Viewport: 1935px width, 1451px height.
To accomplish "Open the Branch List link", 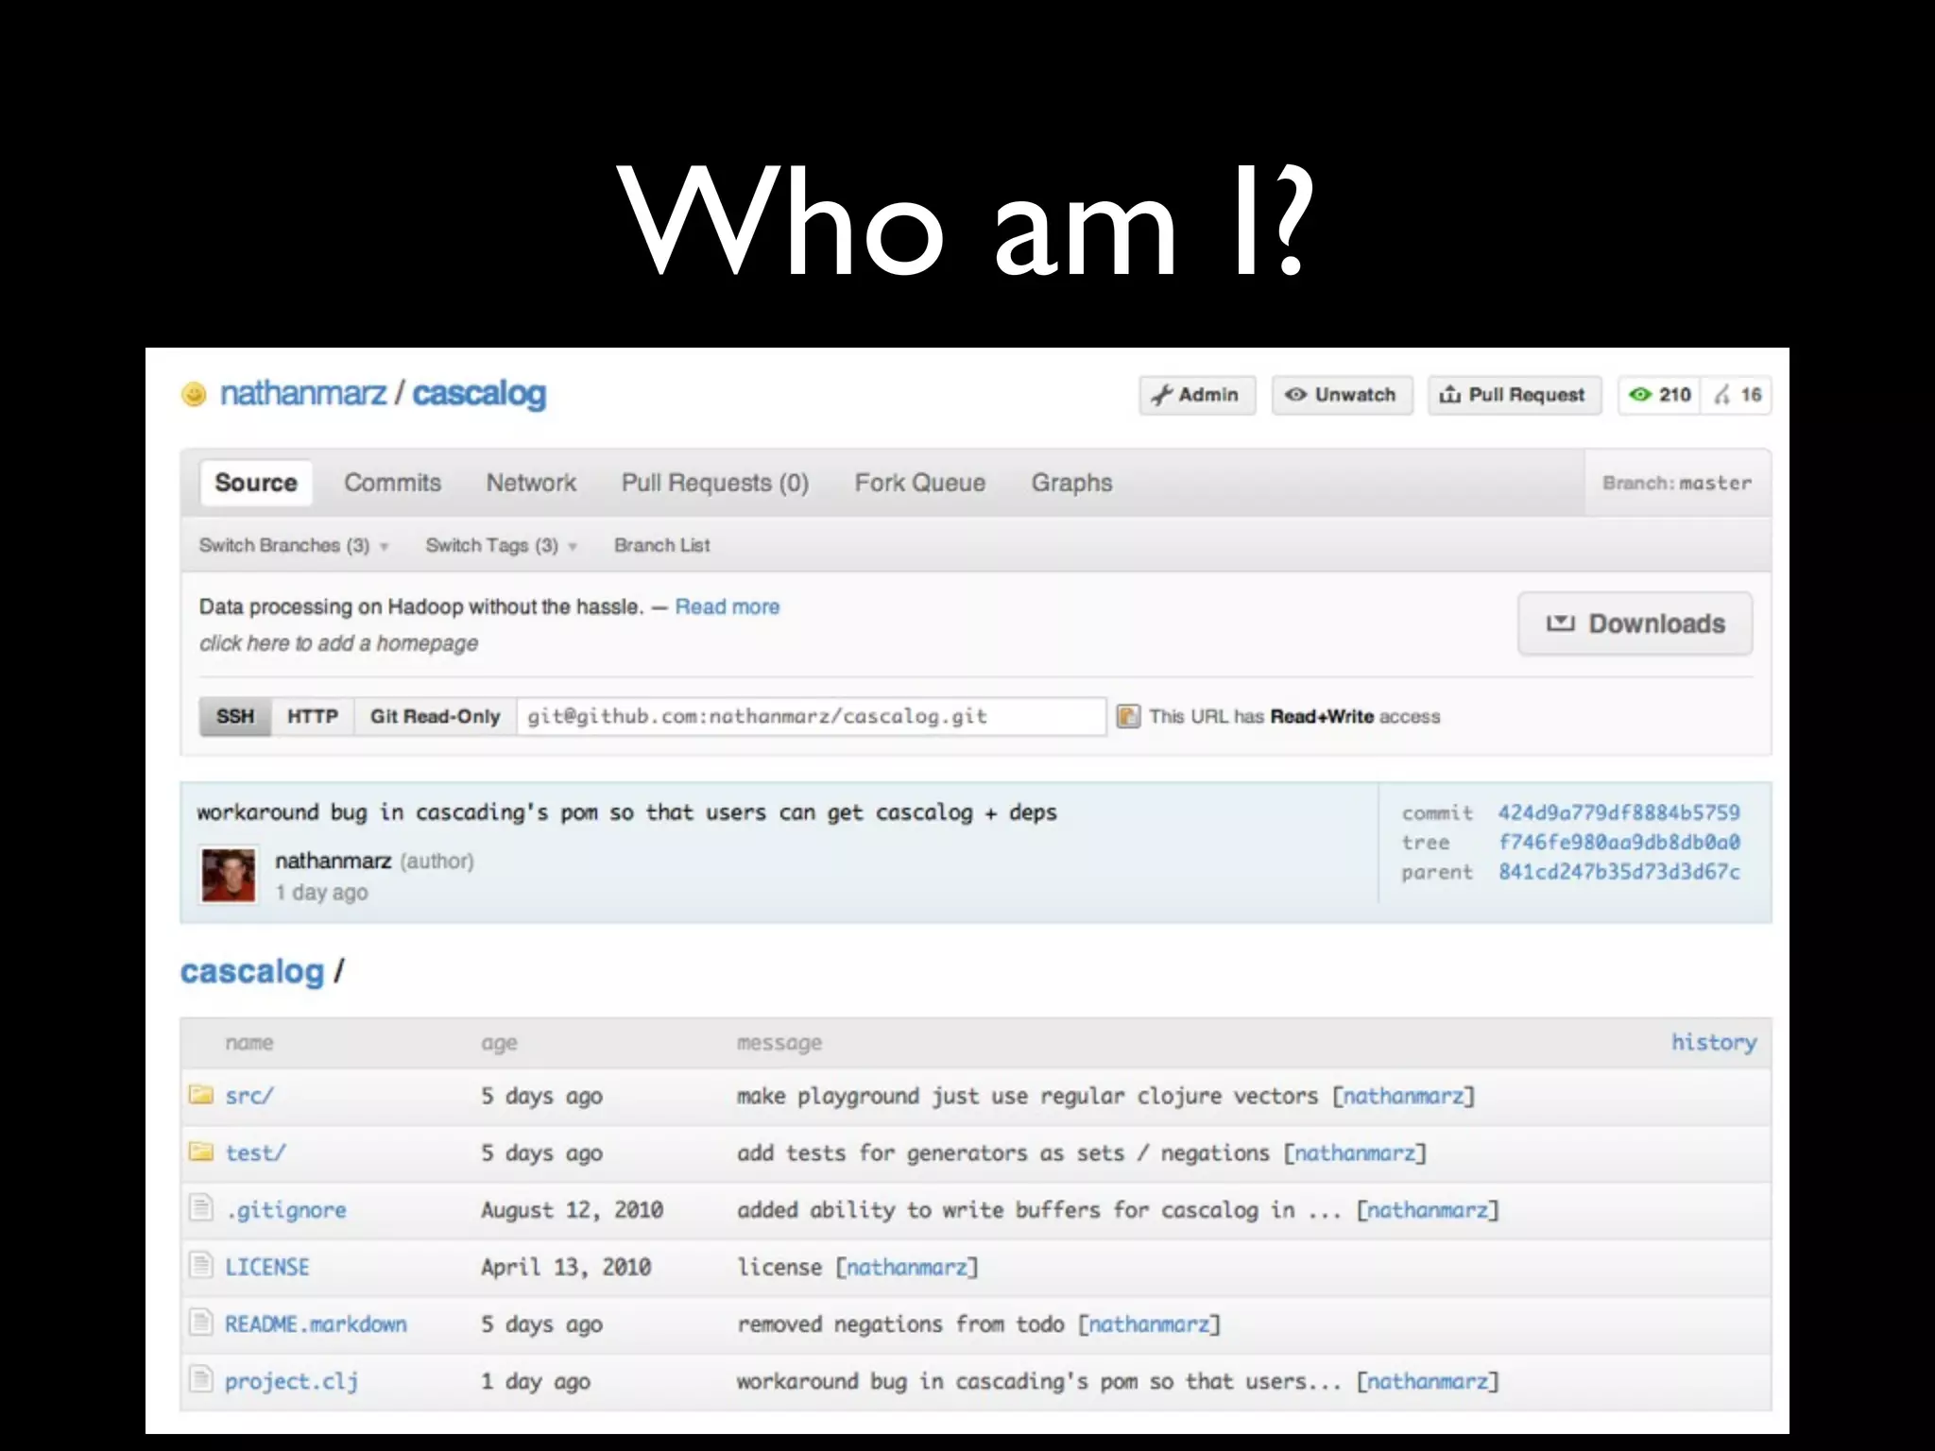I will [661, 545].
